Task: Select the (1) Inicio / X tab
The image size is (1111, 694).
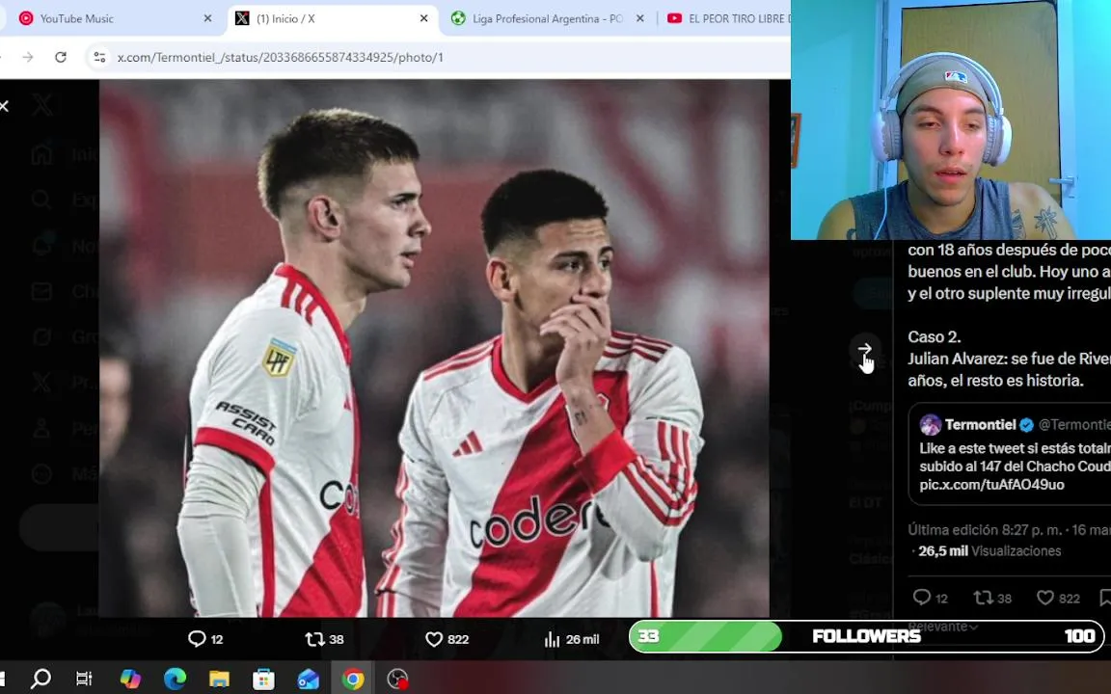Action: click(333, 19)
